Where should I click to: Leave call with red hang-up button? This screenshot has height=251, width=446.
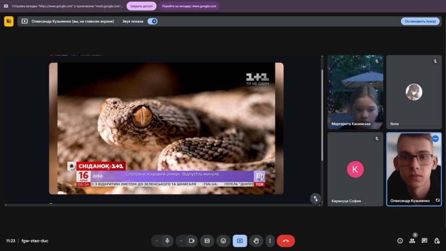[286, 241]
